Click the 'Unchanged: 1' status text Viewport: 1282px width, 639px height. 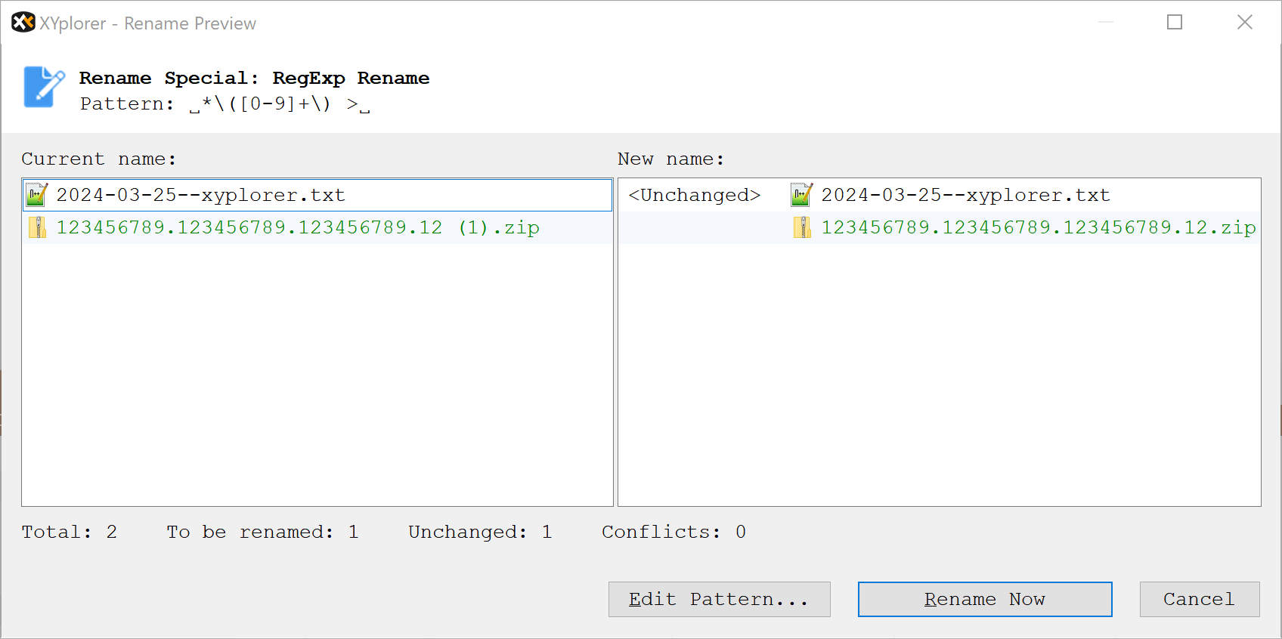pyautogui.click(x=480, y=532)
